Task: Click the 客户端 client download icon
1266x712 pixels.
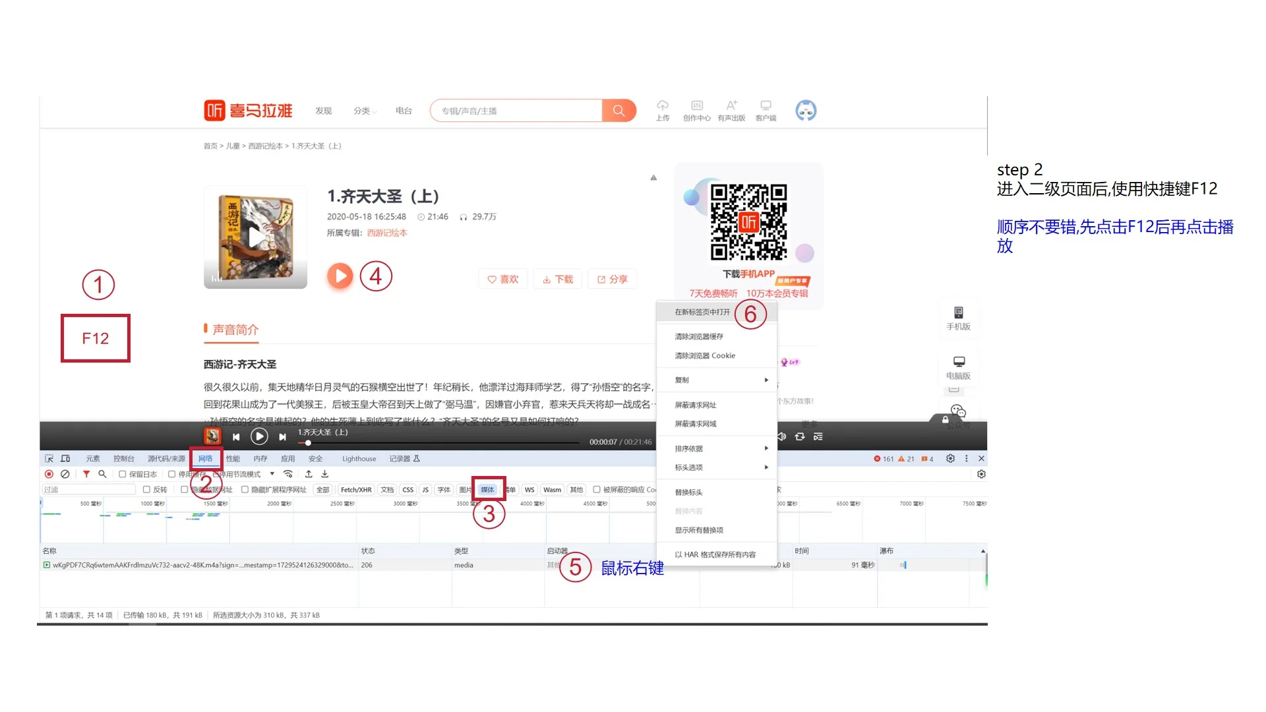Action: coord(765,109)
